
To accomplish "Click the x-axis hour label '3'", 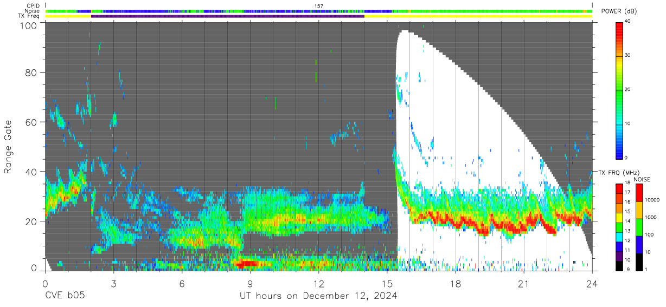I will coord(113,284).
